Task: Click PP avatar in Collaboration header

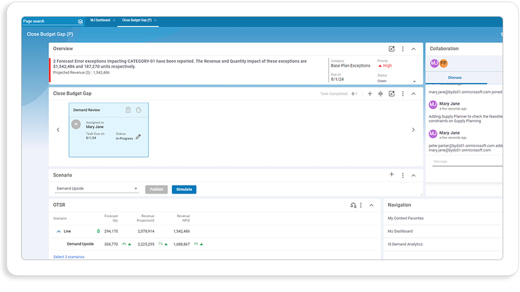Action: (x=444, y=63)
